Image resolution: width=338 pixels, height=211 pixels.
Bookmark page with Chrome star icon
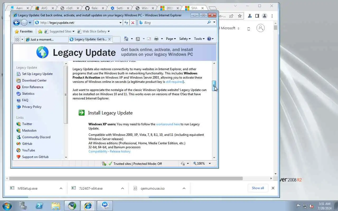tap(240, 16)
